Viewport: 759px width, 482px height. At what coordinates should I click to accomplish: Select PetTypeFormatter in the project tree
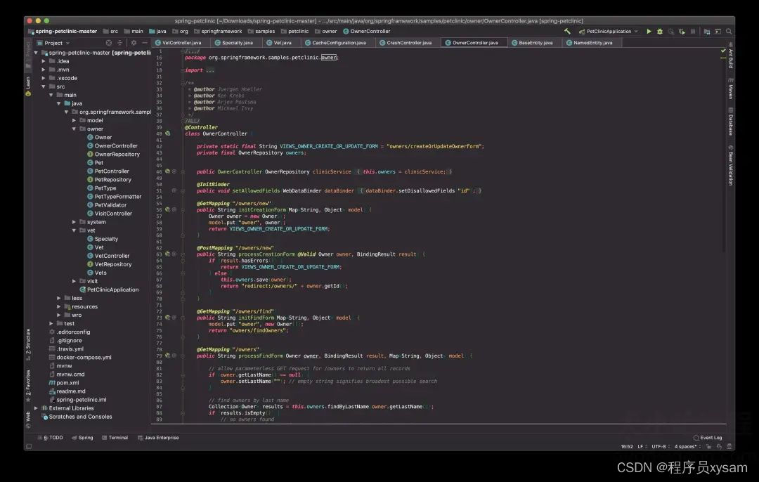115,197
